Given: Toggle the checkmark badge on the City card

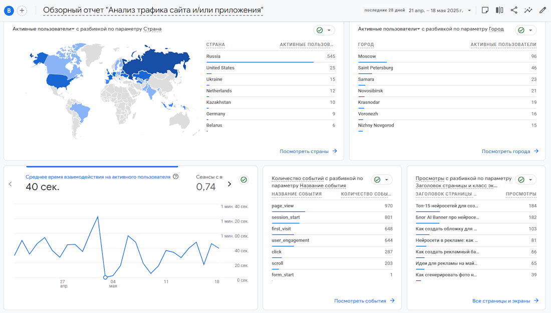Looking at the screenshot, I should pos(522,29).
